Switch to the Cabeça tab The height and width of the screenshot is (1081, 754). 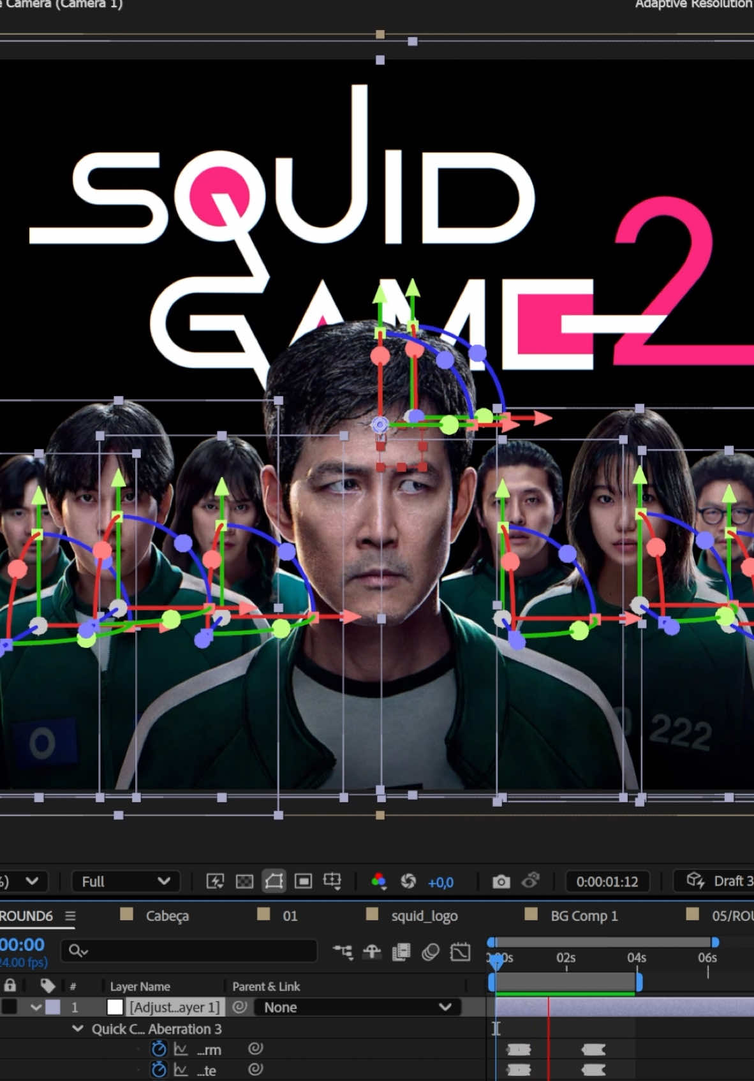pyautogui.click(x=167, y=916)
